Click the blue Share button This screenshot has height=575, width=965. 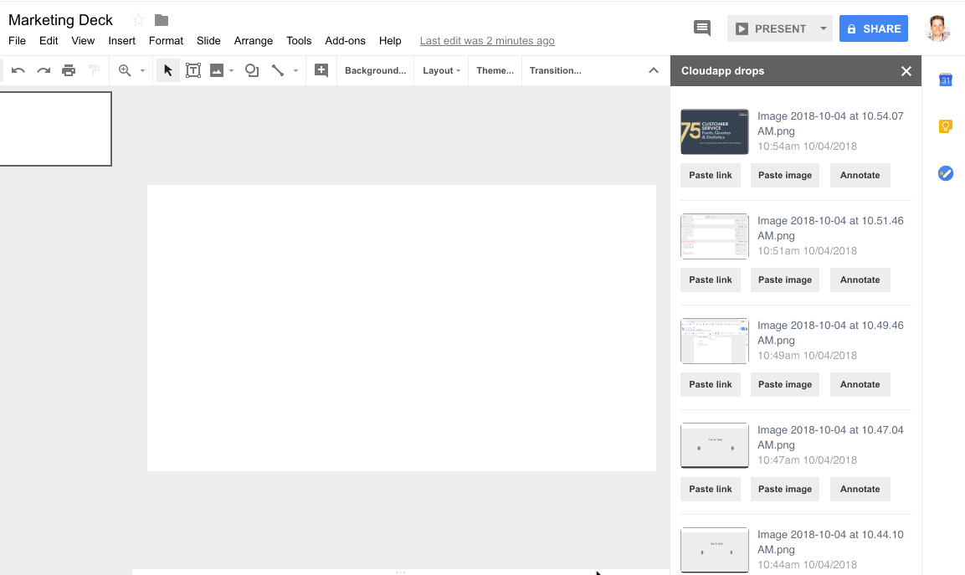pyautogui.click(x=873, y=28)
